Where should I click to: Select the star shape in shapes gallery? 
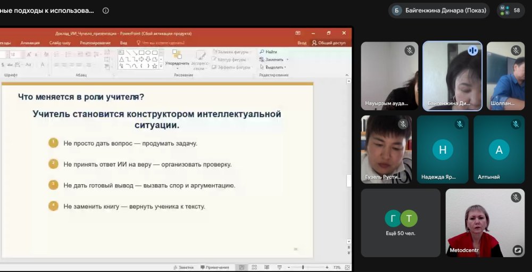tap(155, 66)
